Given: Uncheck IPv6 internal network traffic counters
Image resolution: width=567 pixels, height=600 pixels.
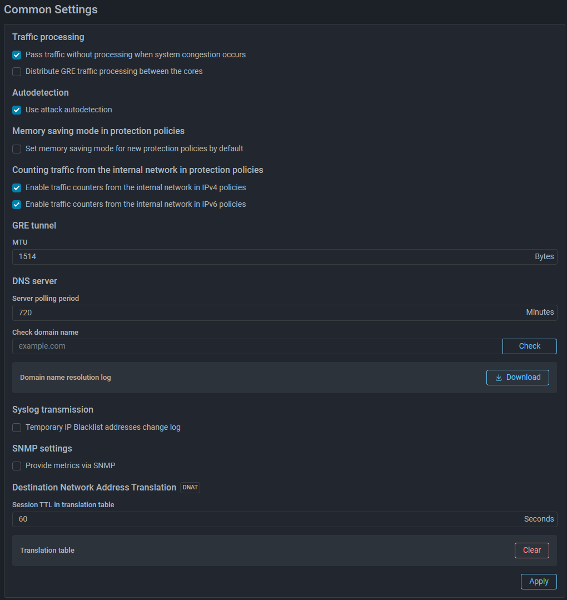Looking at the screenshot, I should [x=17, y=205].
